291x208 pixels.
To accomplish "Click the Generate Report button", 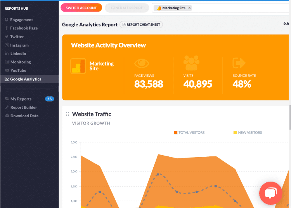I will click(127, 8).
